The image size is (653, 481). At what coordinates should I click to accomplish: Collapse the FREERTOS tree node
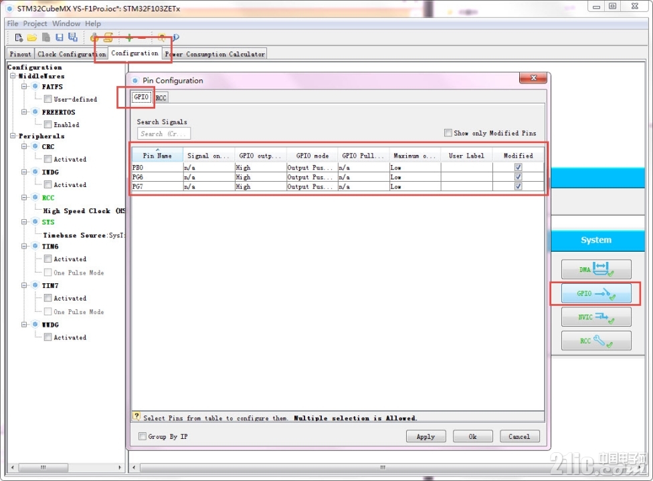[24, 112]
